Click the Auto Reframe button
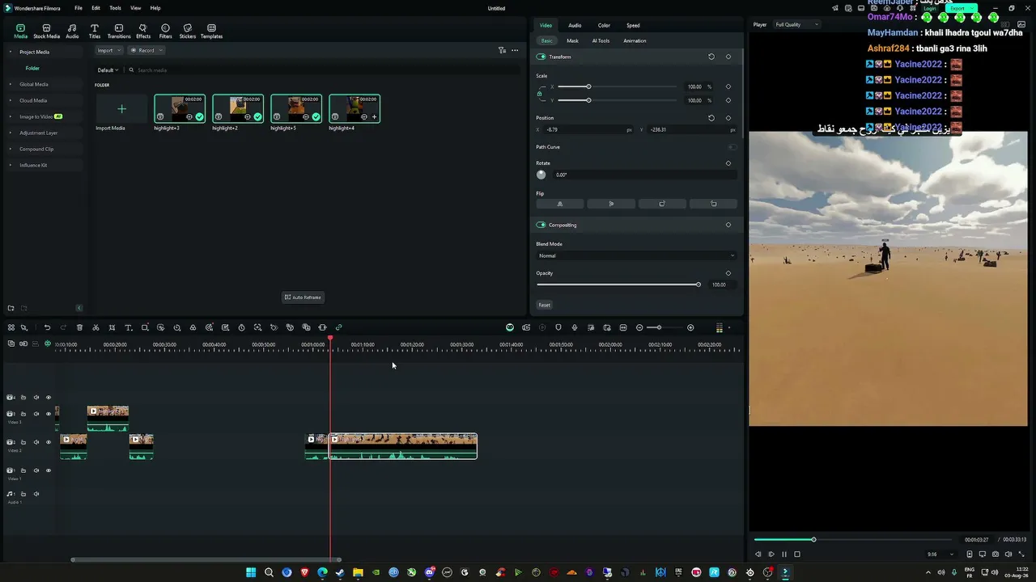Viewport: 1036px width, 582px height. tap(303, 297)
